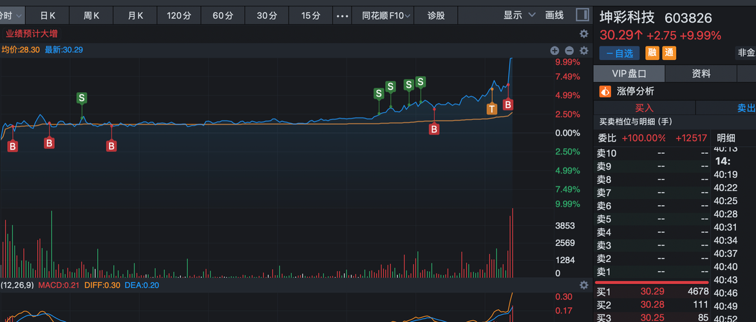The image size is (756, 322).
Task: Click the 均价:28.30 label
Action: tap(20, 50)
